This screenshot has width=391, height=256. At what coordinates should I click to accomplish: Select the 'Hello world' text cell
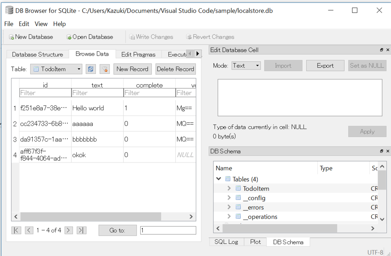click(x=97, y=108)
